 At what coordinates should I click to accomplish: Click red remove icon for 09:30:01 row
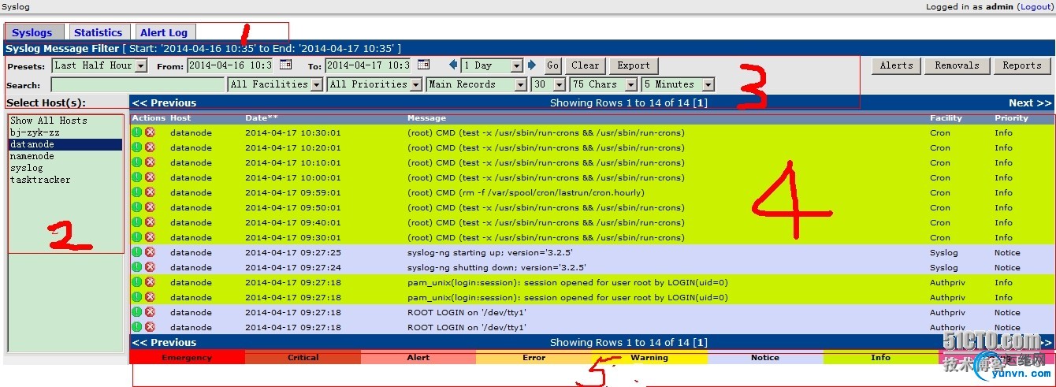(x=150, y=237)
